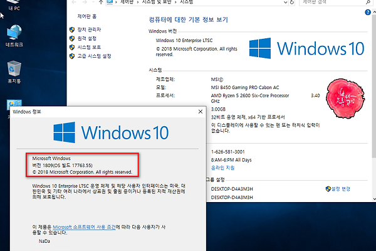Image resolution: width=376 pixels, height=251 pixels.
Task: Click the up arrow navigation button
Action: click(101, 2)
